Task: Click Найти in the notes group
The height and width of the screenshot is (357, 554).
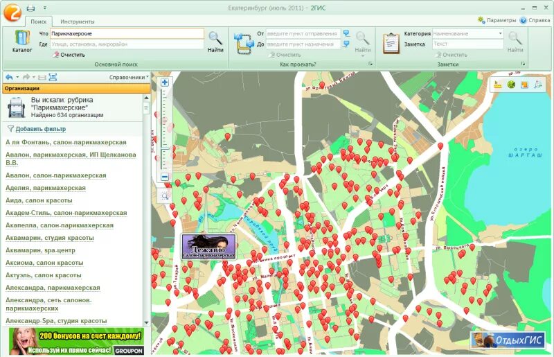Action: click(515, 42)
